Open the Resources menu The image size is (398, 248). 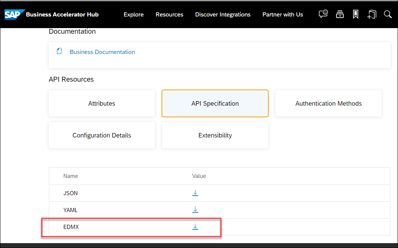pos(169,15)
